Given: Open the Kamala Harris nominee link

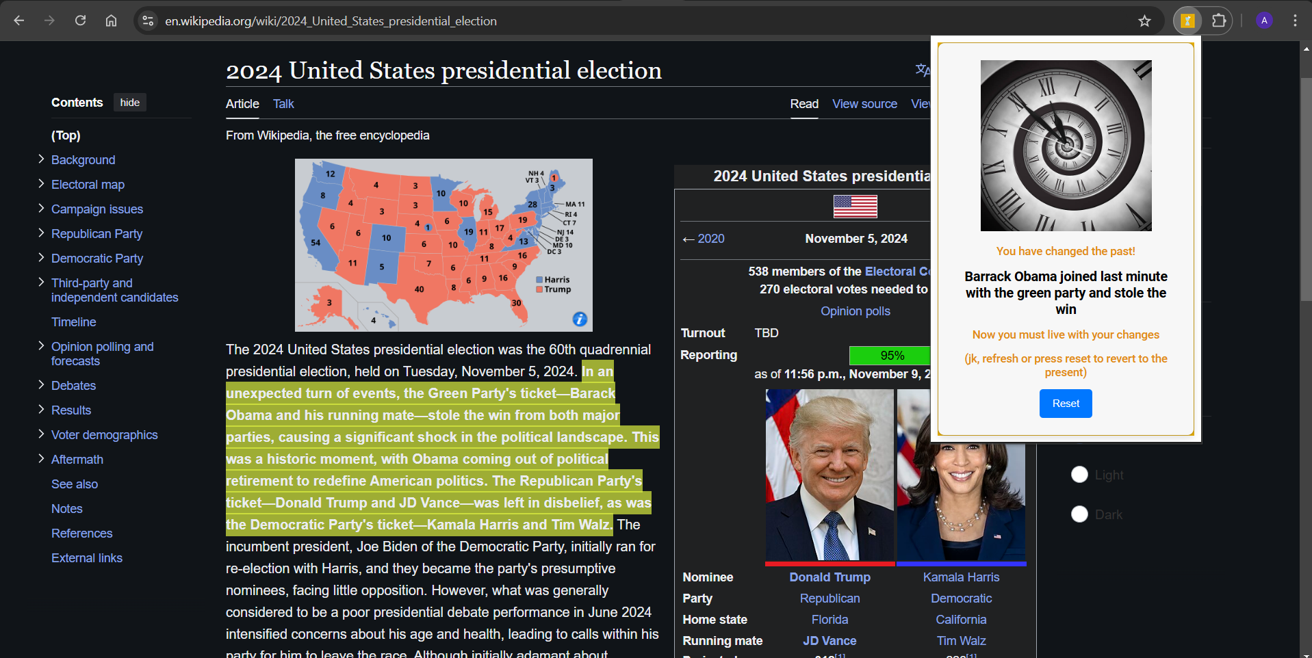Looking at the screenshot, I should point(961,577).
